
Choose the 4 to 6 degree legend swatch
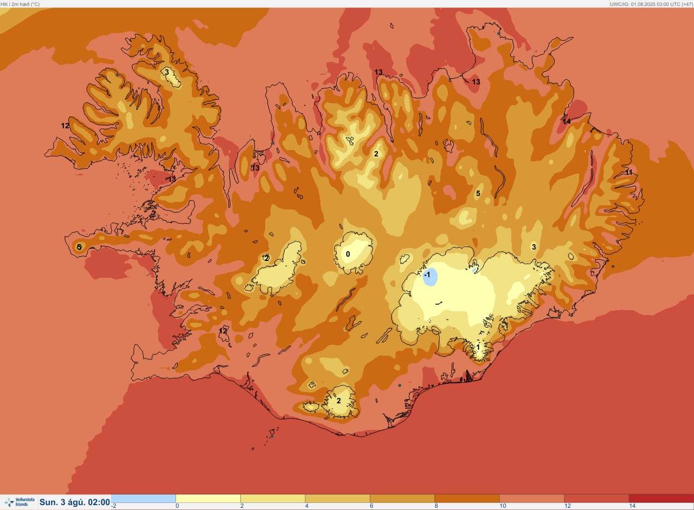[x=337, y=498]
